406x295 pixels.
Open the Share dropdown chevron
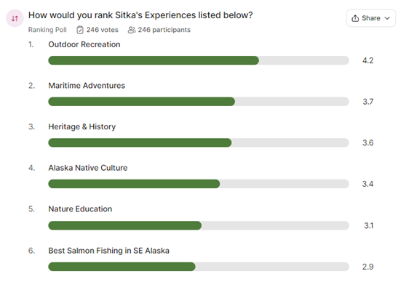coord(387,18)
